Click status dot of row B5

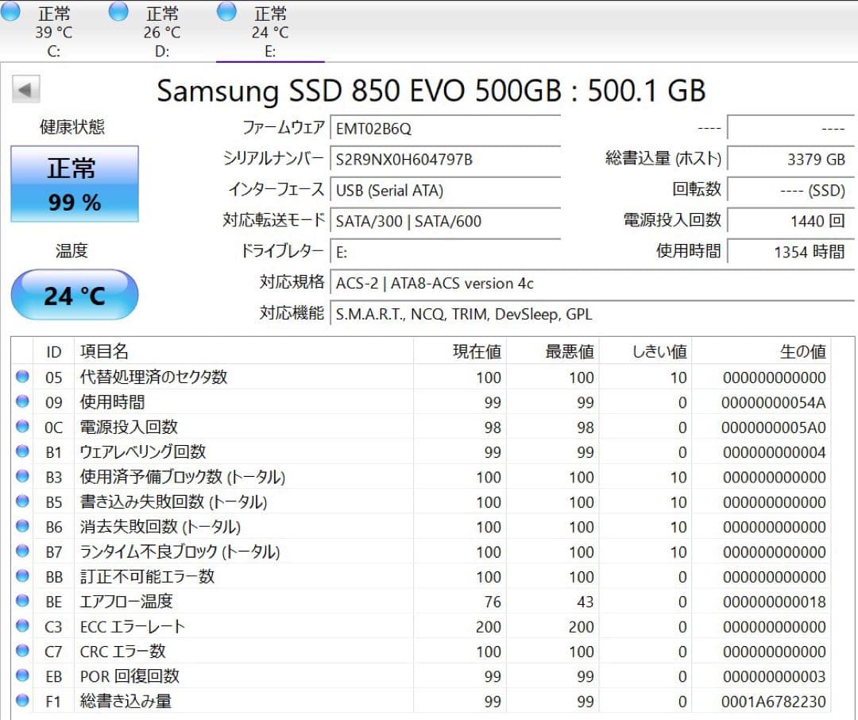(x=22, y=501)
